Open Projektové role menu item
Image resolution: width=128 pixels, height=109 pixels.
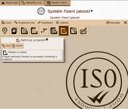click(x=24, y=23)
